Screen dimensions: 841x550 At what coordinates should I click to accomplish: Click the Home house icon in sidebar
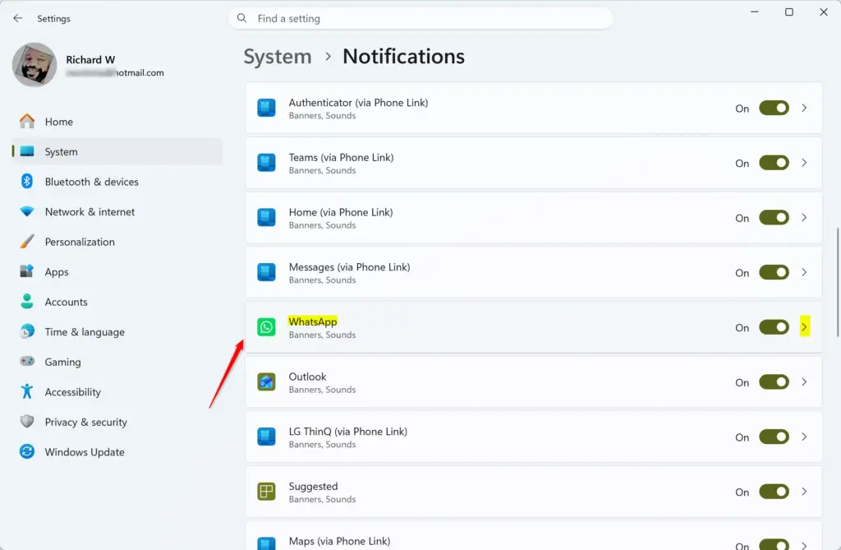click(x=27, y=122)
